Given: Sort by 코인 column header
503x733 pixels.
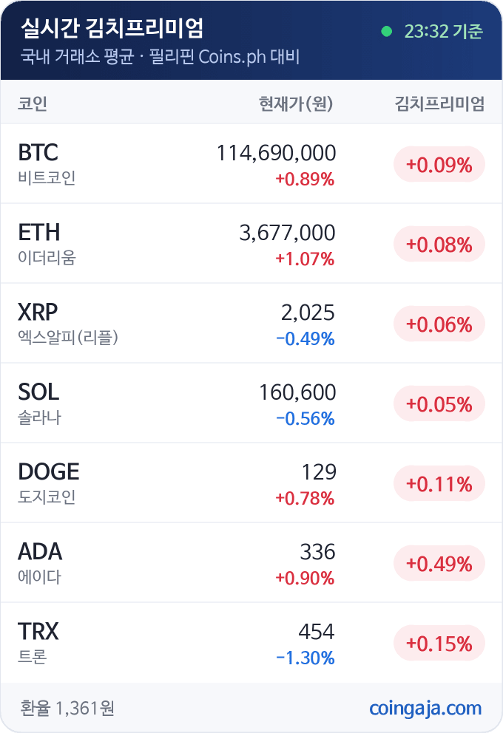Looking at the screenshot, I should [x=33, y=103].
